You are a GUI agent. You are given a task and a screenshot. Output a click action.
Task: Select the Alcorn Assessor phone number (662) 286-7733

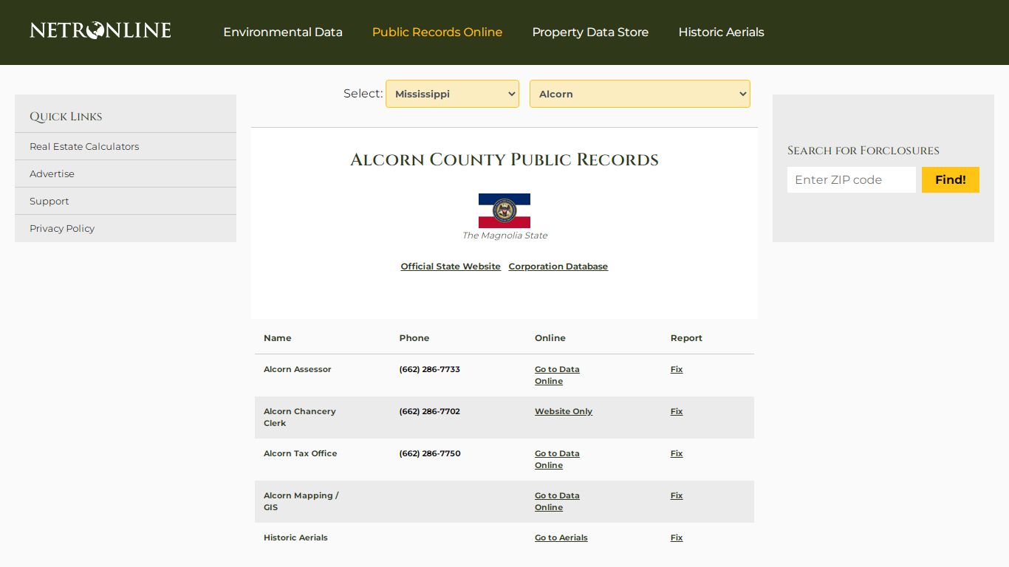[x=430, y=369]
